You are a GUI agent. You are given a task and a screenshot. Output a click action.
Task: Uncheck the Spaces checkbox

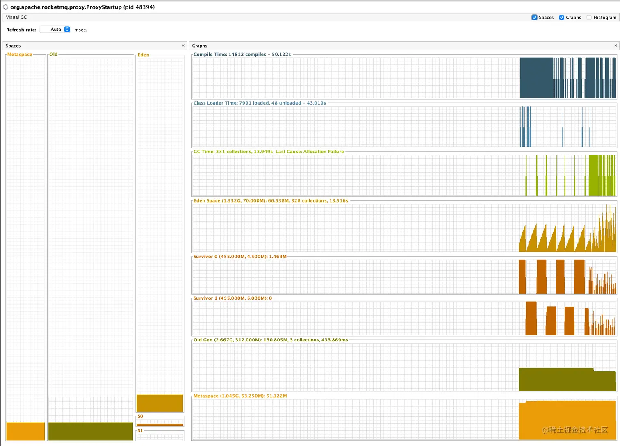pos(534,17)
